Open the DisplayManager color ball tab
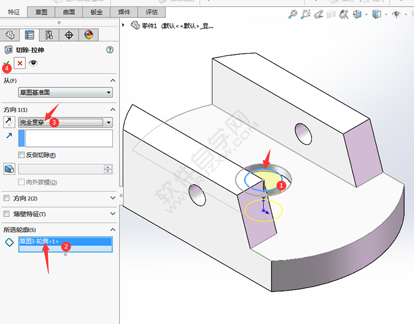 [x=89, y=35]
